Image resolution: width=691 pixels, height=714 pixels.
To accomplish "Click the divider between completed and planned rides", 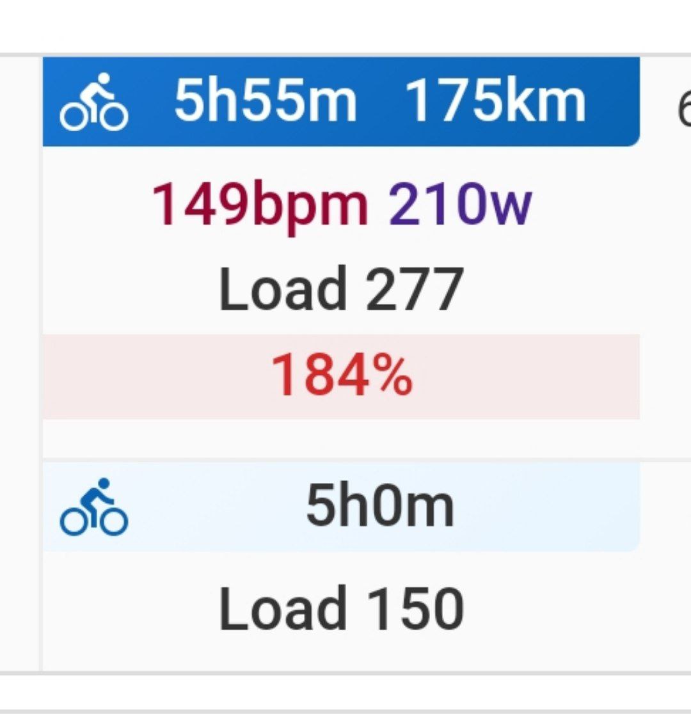I will point(367,459).
